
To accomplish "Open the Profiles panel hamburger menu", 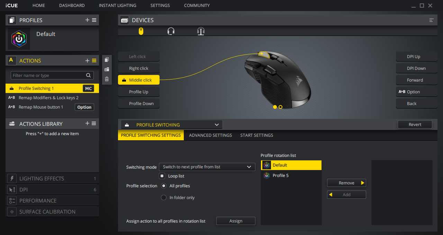I will pyautogui.click(x=94, y=20).
